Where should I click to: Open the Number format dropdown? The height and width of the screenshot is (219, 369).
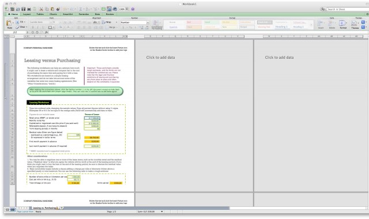[x=148, y=22]
